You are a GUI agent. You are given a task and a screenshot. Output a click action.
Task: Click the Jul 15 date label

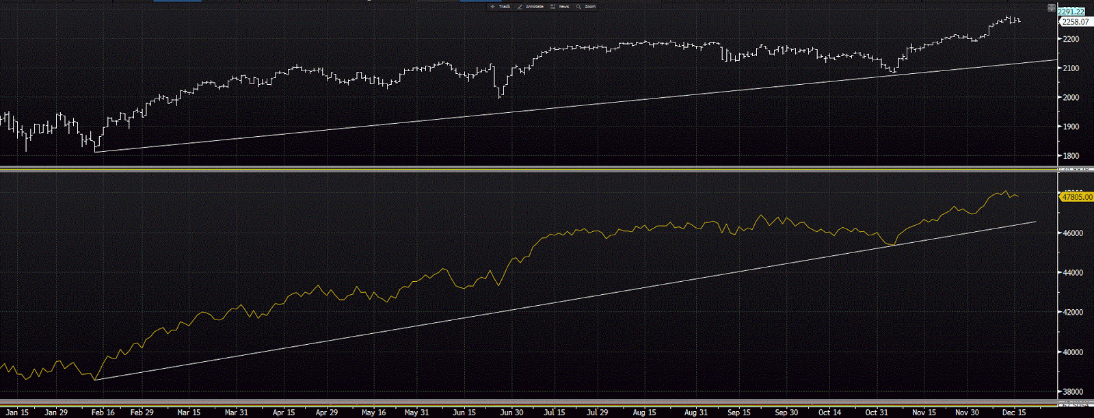[555, 413]
